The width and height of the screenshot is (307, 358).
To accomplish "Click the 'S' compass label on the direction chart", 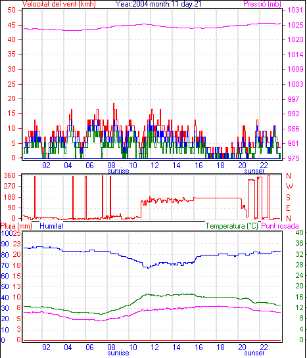I will click(289, 197).
